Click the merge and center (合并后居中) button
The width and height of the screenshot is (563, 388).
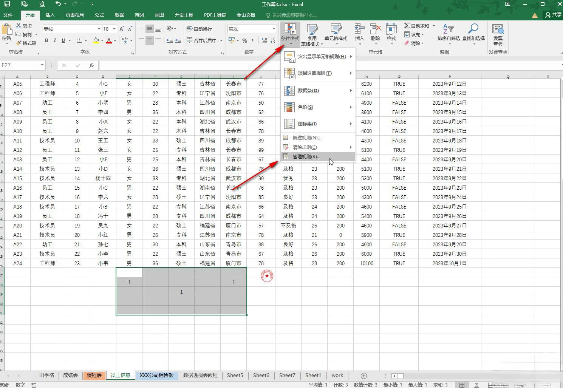click(202, 40)
